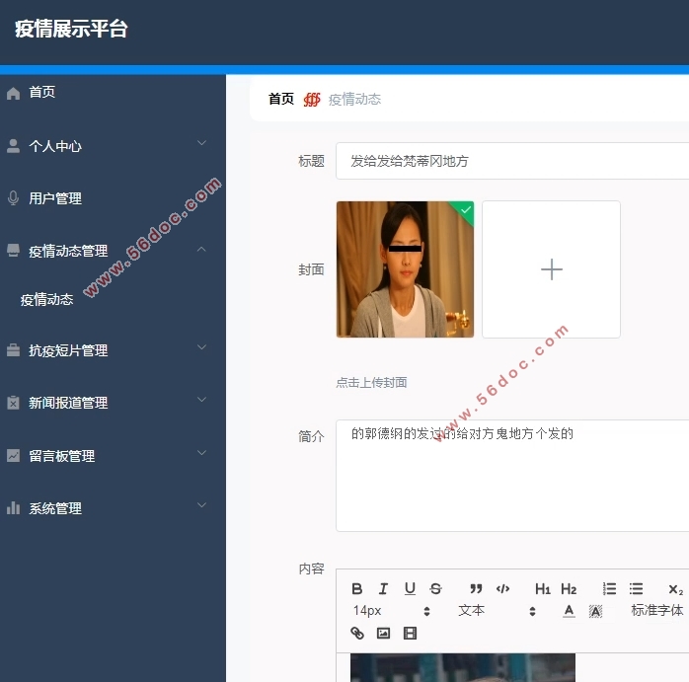Screen dimensions: 689x682
Task: Collapse the 疫情动态管理 menu chevron
Action: [x=201, y=249]
